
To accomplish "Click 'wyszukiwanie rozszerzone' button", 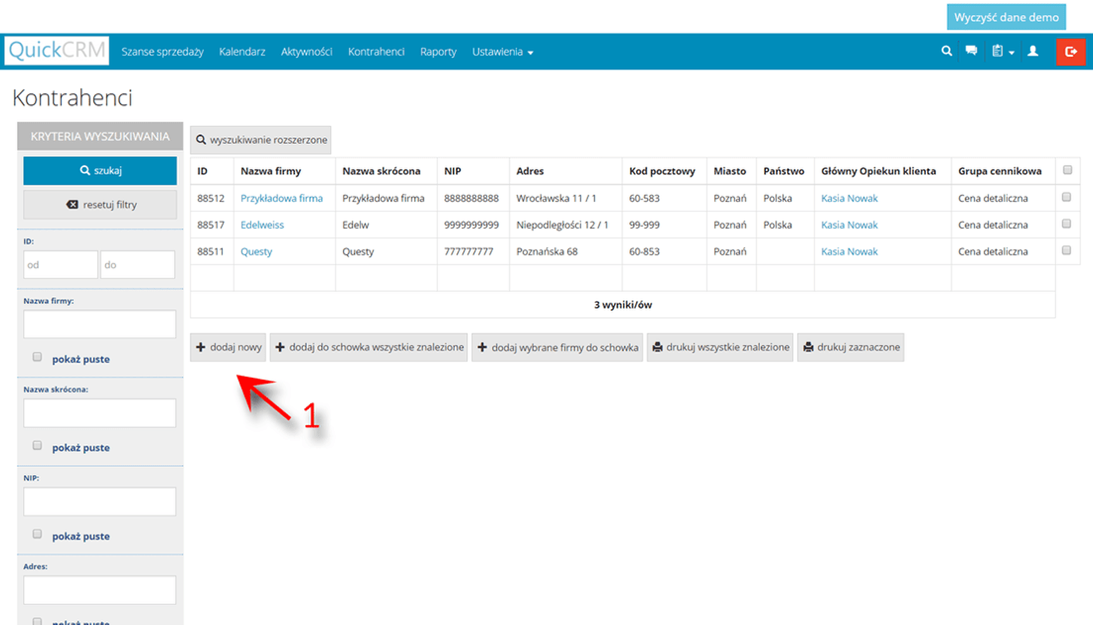I will 260,140.
